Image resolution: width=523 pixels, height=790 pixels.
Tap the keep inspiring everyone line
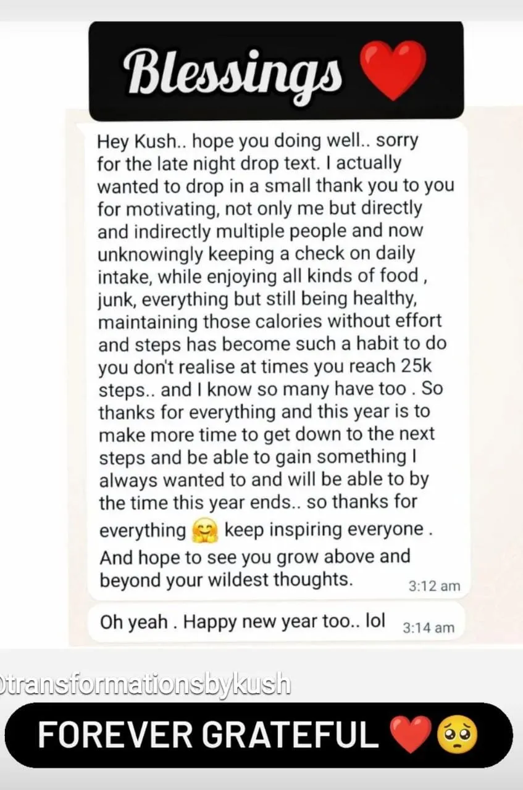coord(325,531)
